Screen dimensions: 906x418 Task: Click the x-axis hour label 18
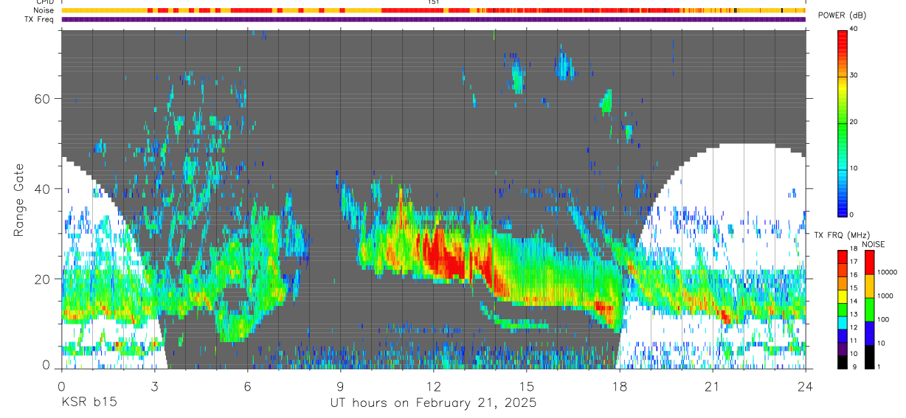pos(620,386)
